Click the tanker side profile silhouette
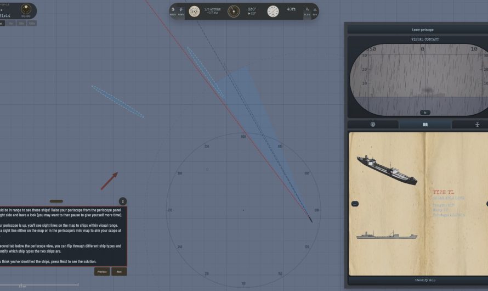 [387, 235]
